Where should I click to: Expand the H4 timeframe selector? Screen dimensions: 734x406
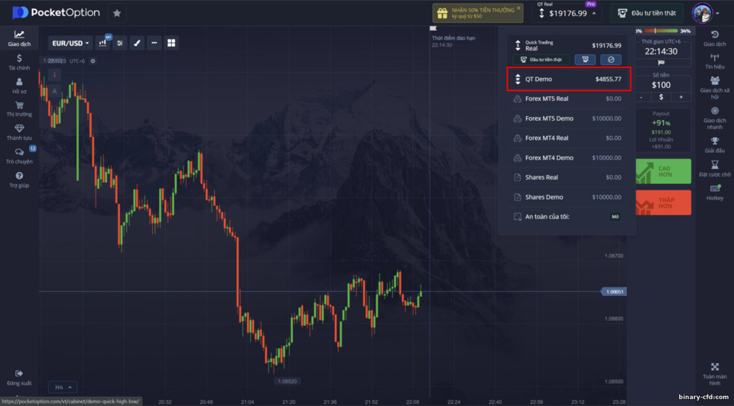pos(63,388)
